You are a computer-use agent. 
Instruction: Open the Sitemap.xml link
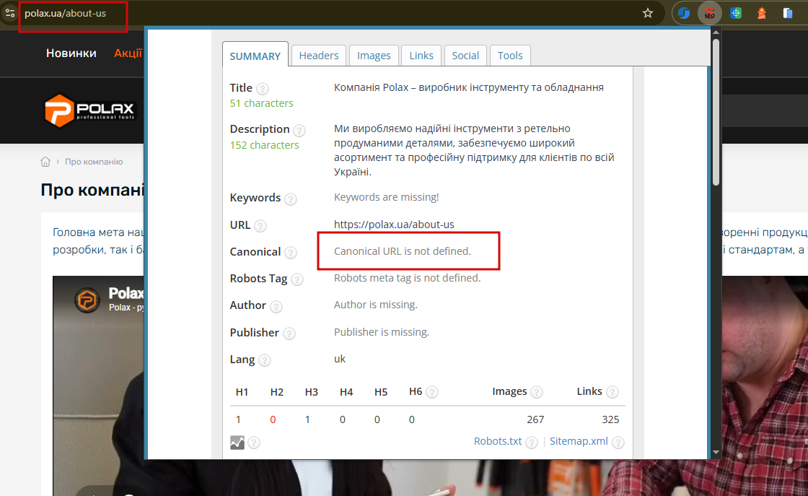[579, 441]
